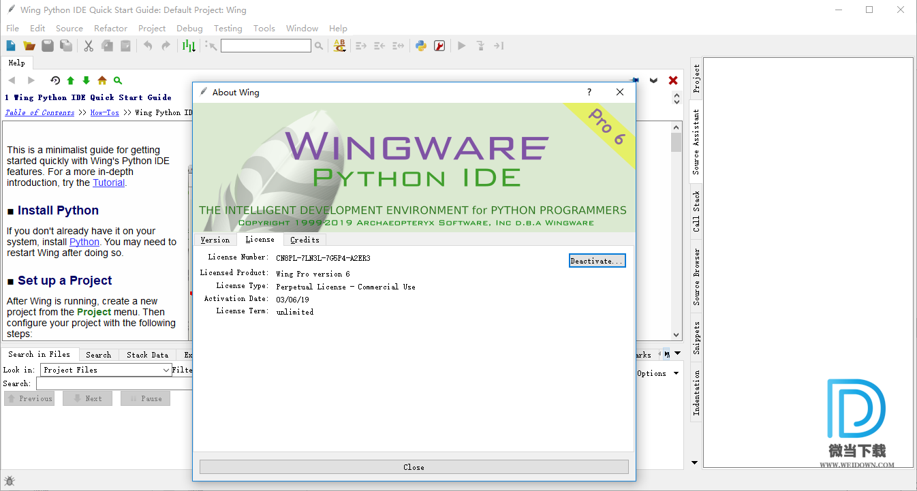Viewport: 917px width, 491px height.
Task: Select the License tab in About Wing
Action: 260,239
